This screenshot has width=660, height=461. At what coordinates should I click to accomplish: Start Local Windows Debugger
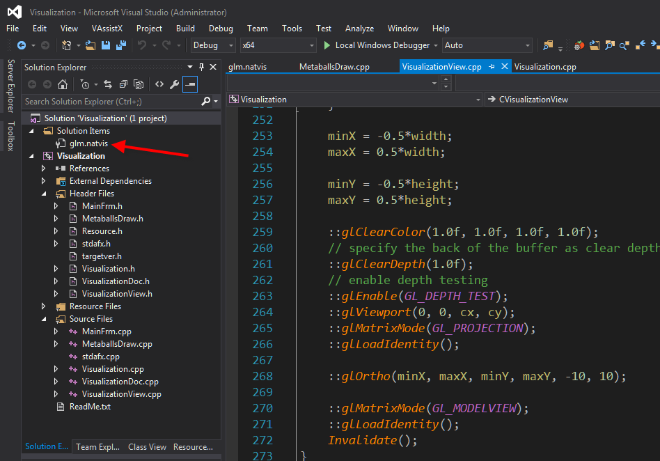(x=376, y=45)
